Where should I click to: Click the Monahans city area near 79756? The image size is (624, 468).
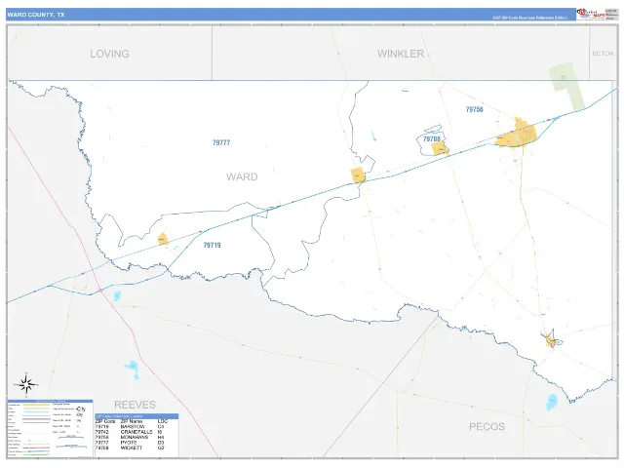517,136
